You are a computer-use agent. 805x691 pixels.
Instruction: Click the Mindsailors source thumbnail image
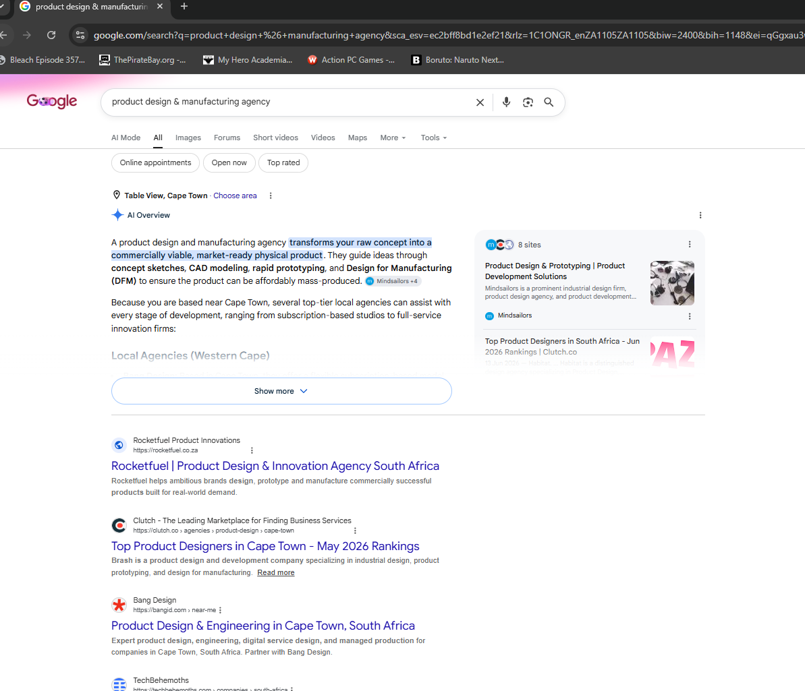tap(672, 283)
